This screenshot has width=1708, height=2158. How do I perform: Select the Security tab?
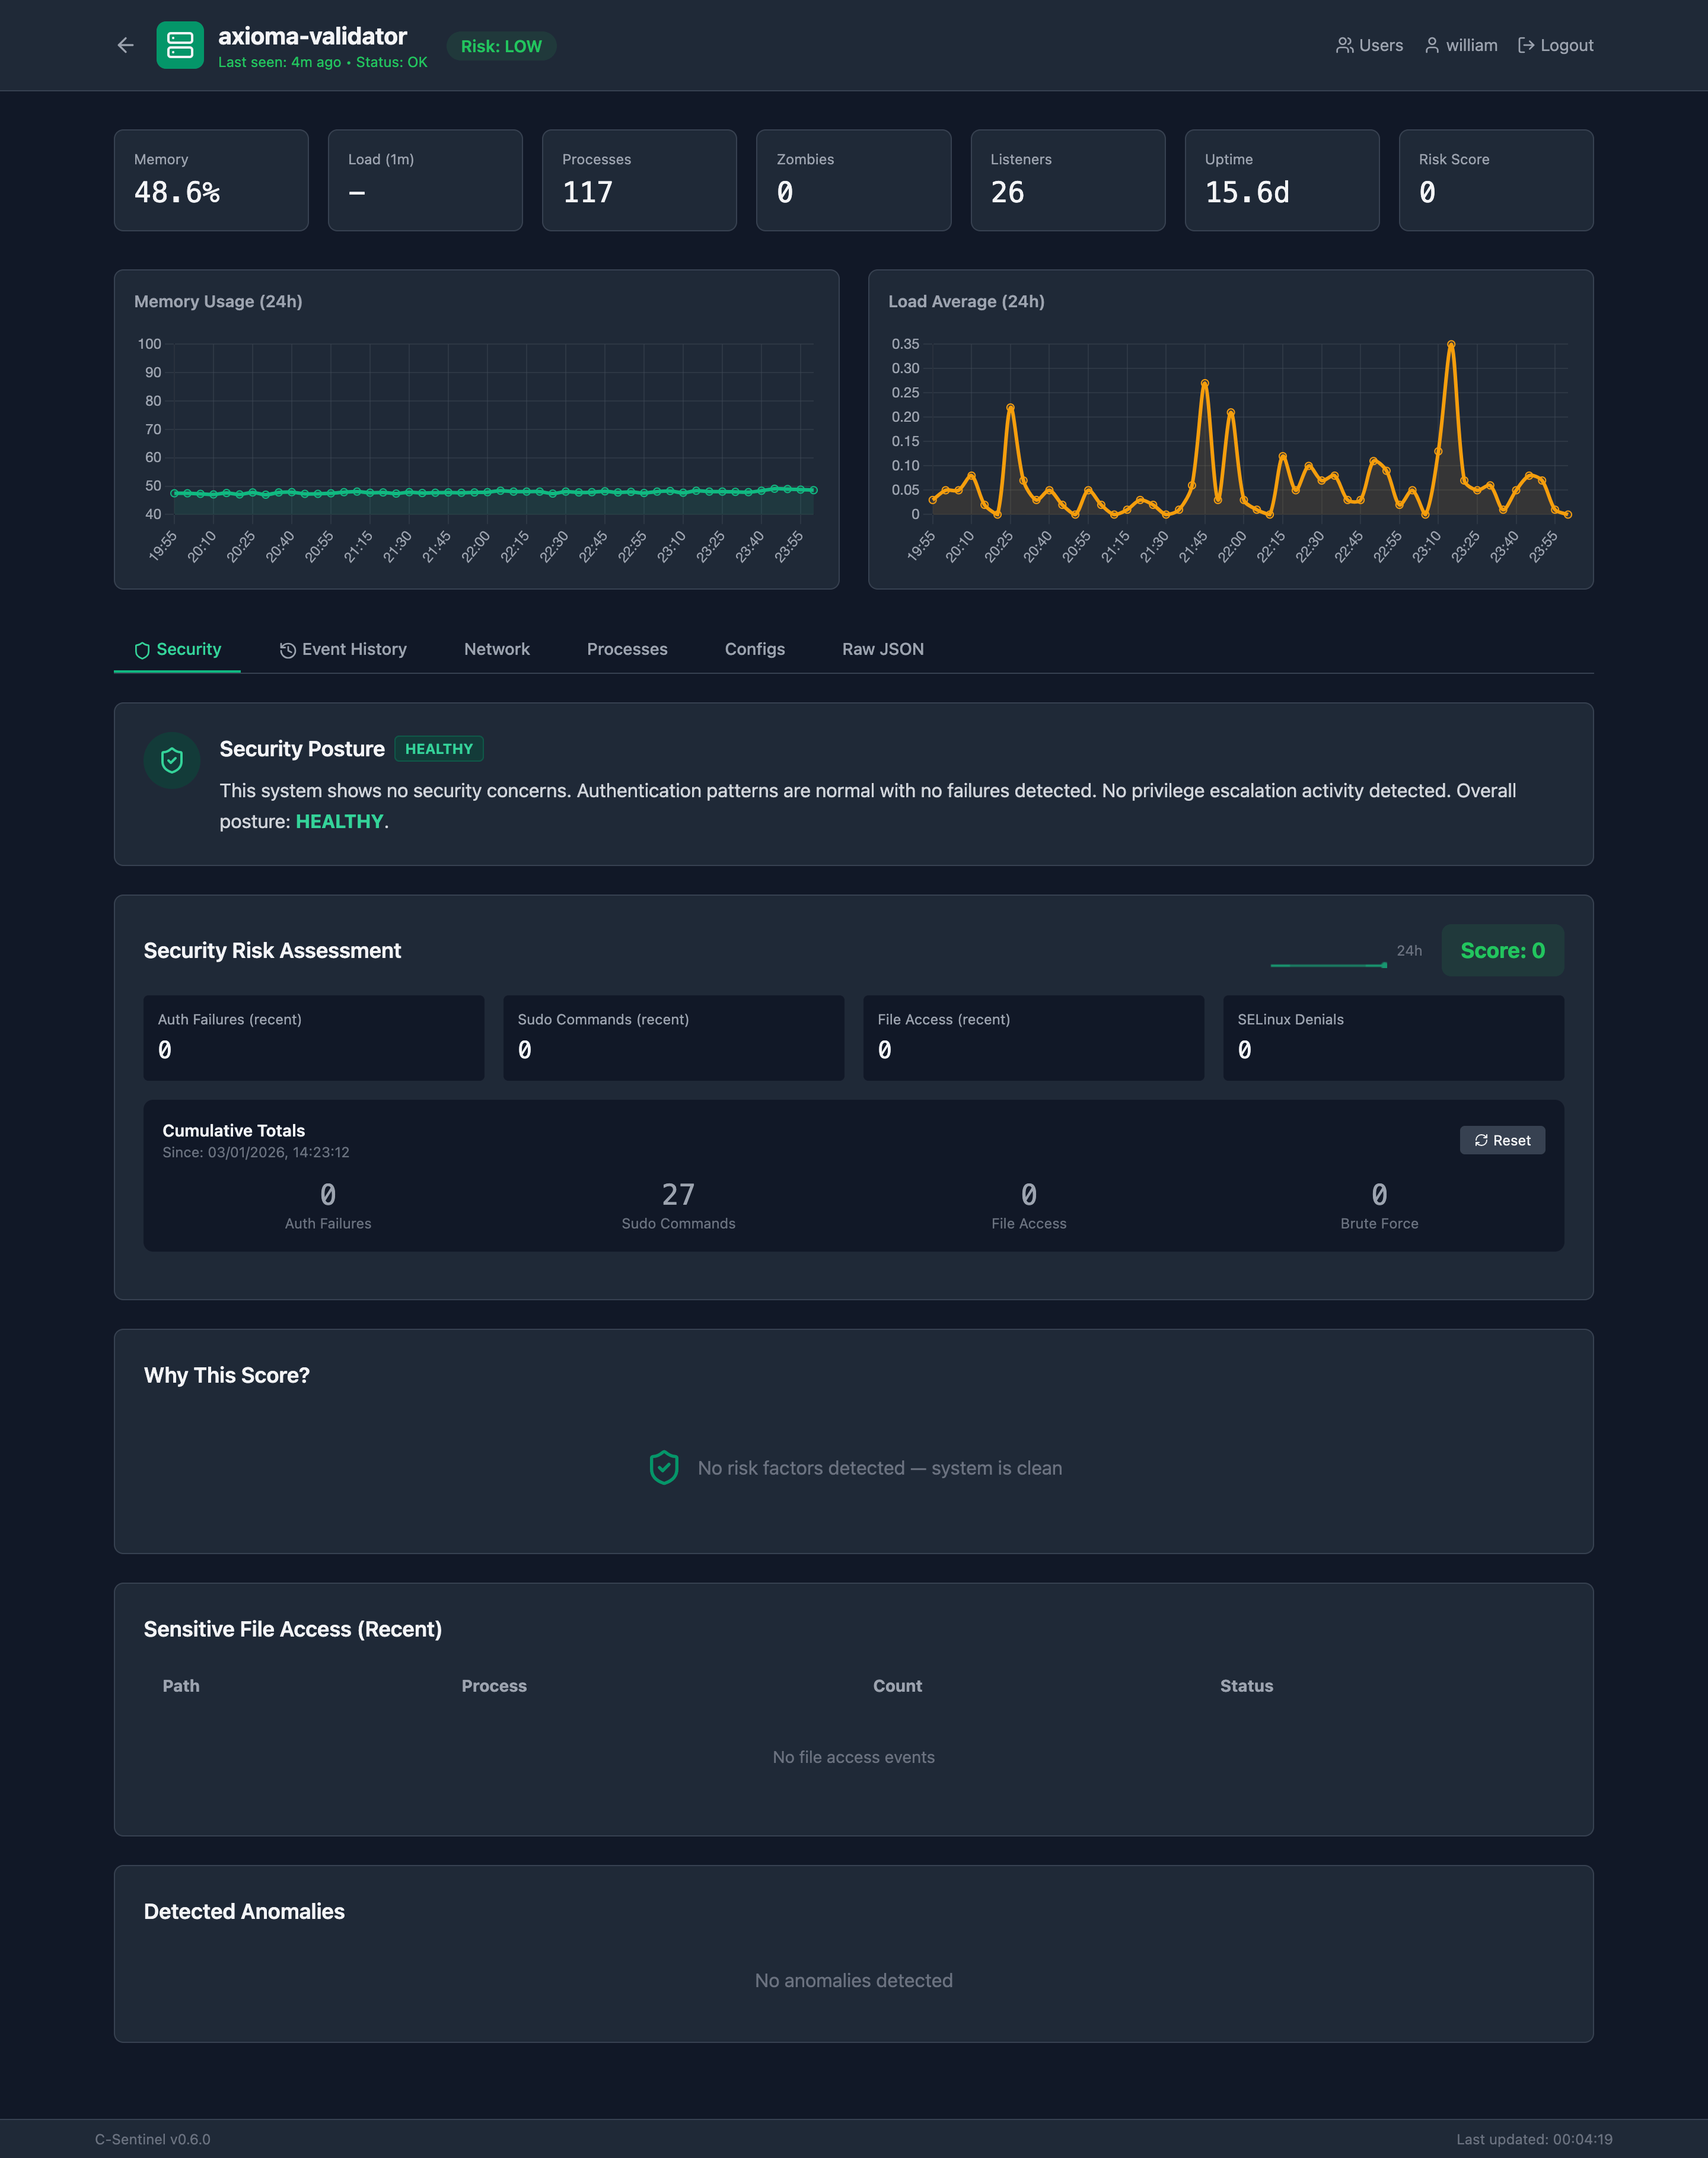[x=177, y=649]
